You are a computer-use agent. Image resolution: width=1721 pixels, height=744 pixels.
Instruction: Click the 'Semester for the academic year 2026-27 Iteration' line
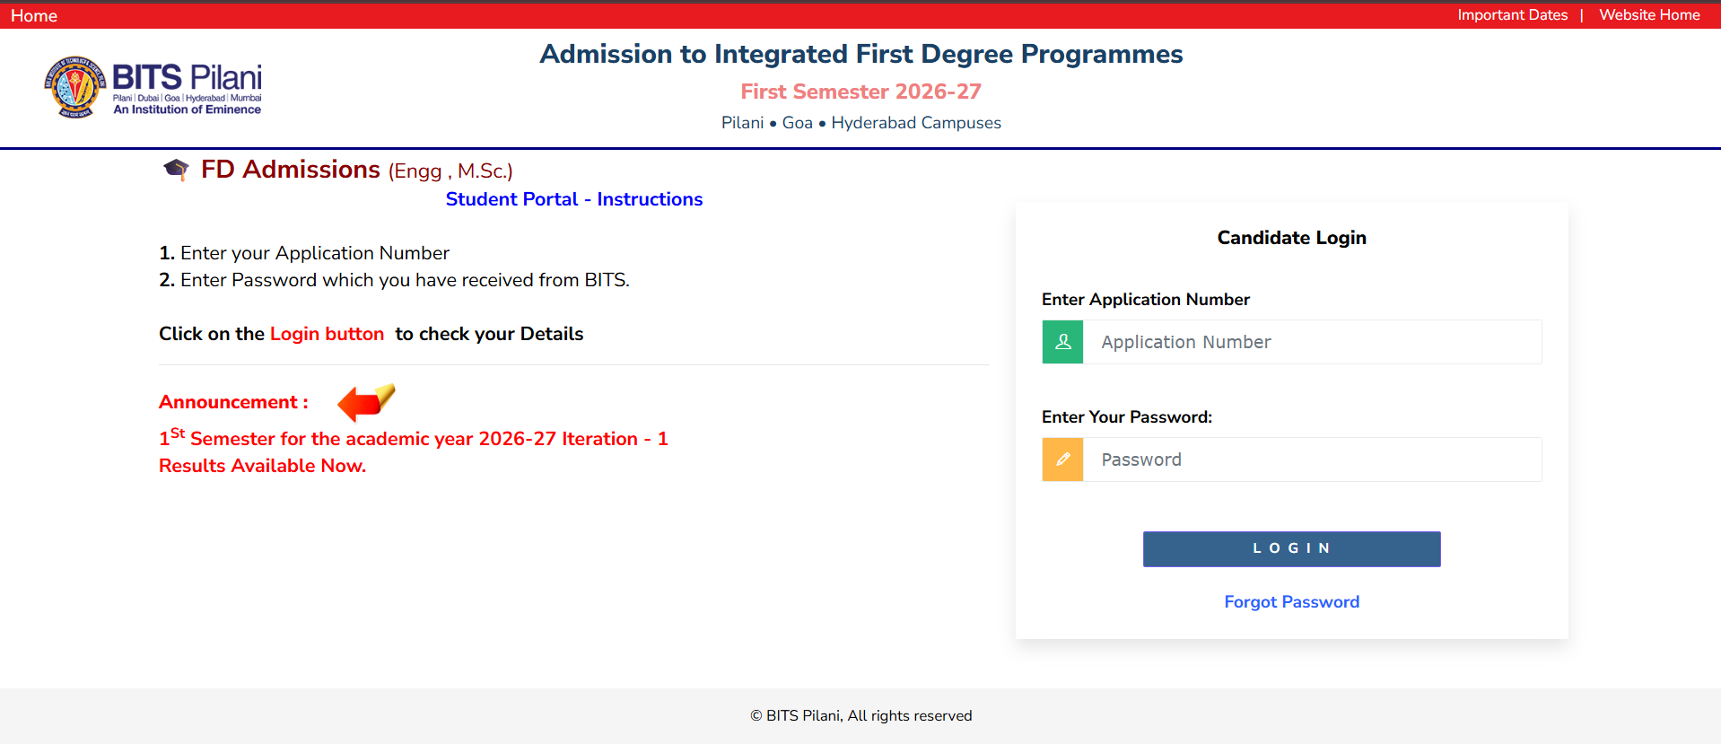point(414,439)
